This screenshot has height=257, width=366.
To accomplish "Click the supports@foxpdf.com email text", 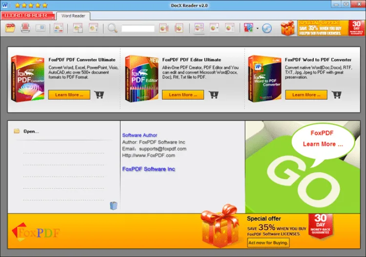I will (163, 149).
